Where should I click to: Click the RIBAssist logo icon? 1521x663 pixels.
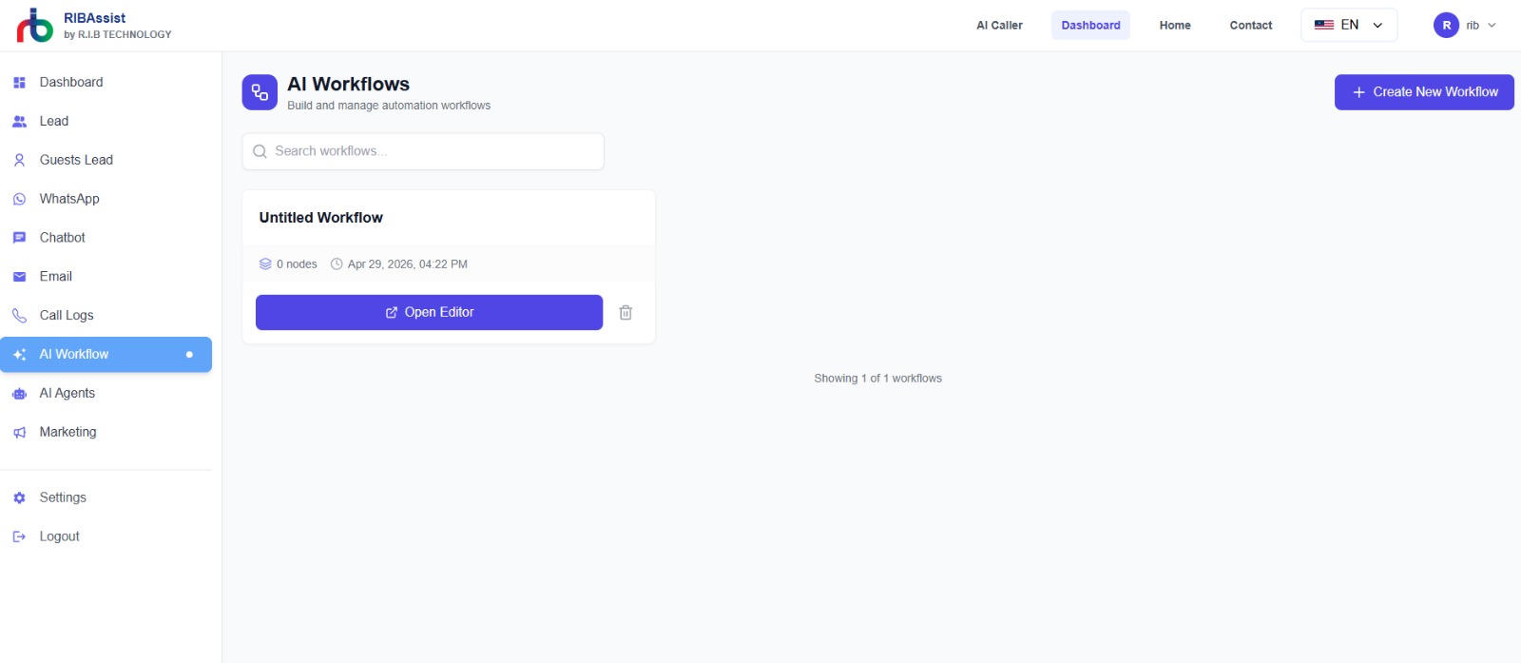(x=35, y=26)
